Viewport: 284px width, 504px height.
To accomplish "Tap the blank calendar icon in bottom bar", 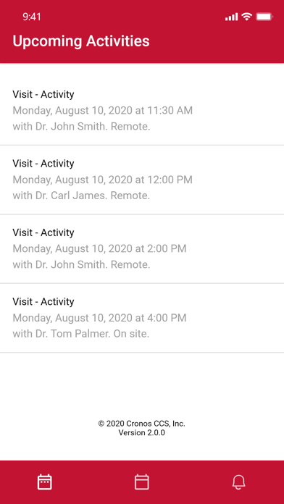I will tap(142, 482).
